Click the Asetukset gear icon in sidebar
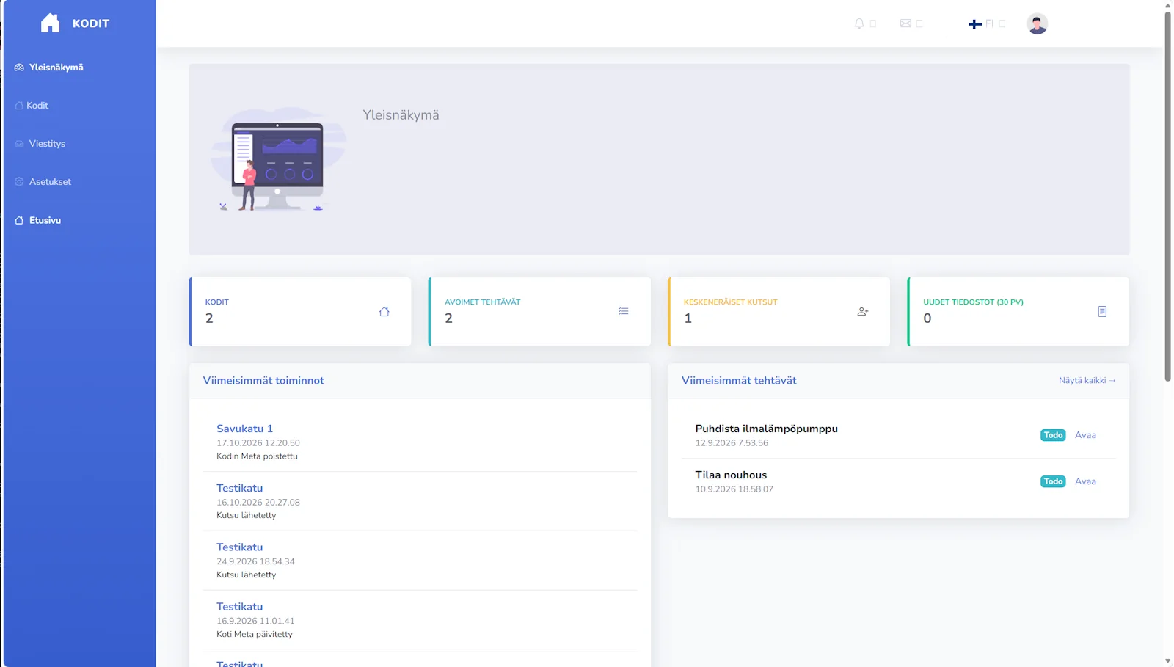 click(19, 182)
